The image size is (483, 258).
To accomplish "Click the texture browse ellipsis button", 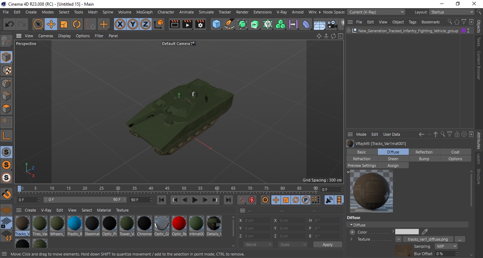I will click(x=460, y=239).
